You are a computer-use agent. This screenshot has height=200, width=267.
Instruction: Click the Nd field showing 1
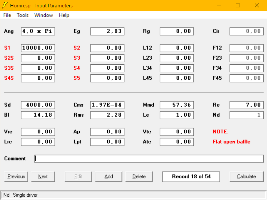[x=246, y=115]
